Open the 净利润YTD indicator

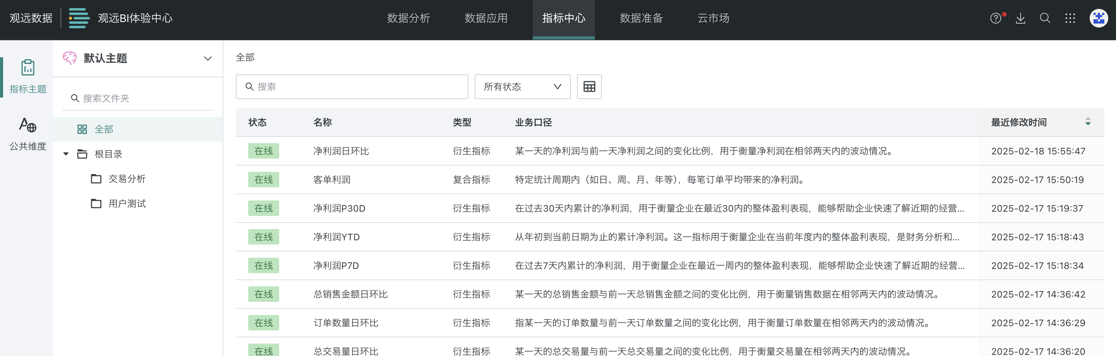point(337,237)
